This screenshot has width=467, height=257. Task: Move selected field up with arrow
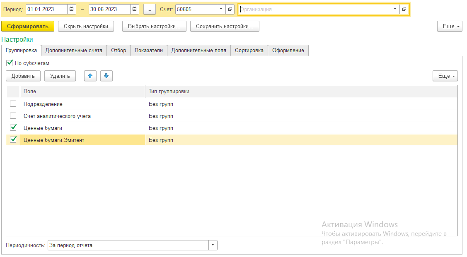90,76
